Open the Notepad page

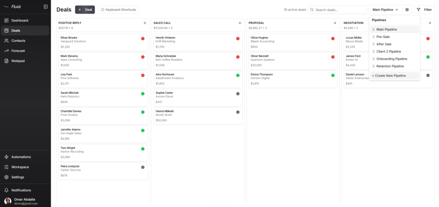tap(25, 61)
